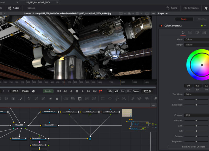Add a Color Corrector tool from toolbar

[x=29, y=99]
